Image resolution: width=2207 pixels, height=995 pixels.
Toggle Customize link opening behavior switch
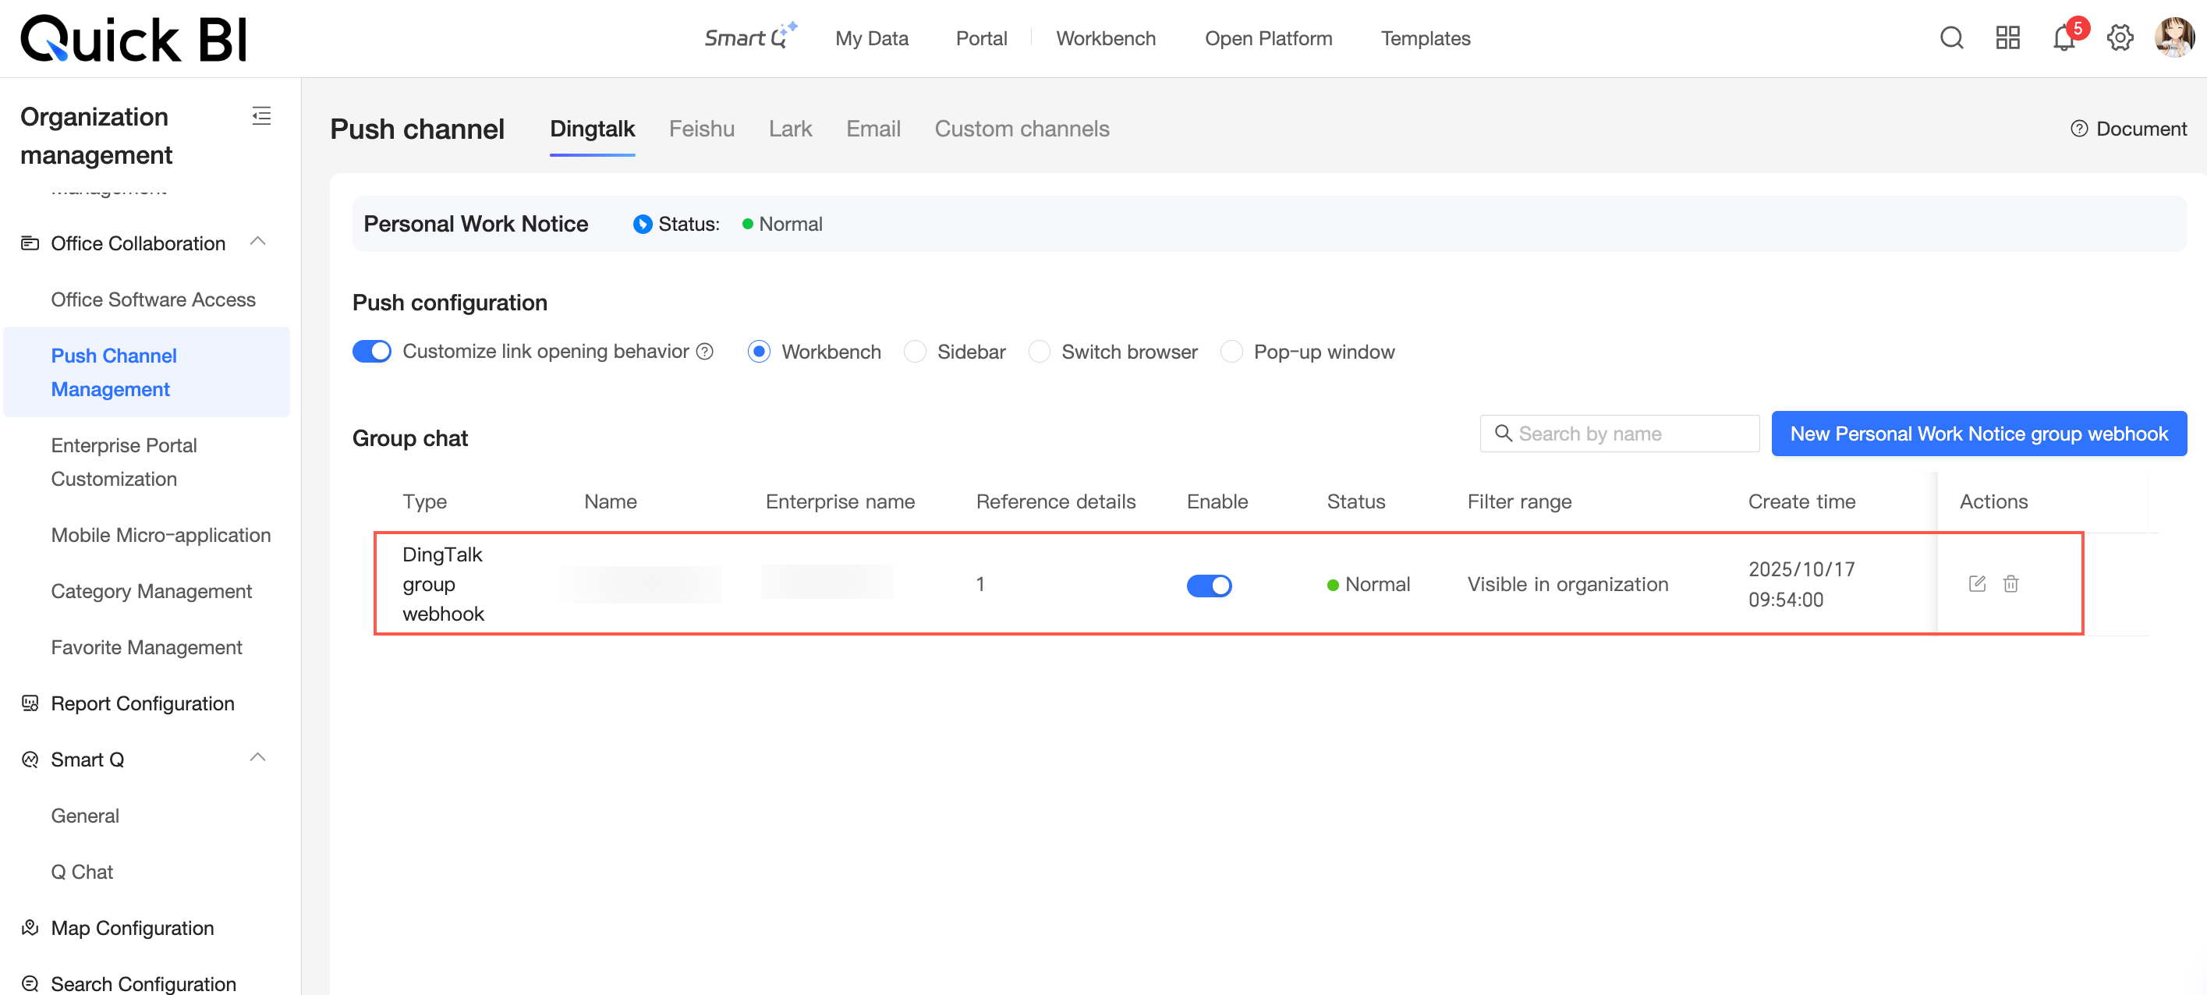pyautogui.click(x=372, y=352)
